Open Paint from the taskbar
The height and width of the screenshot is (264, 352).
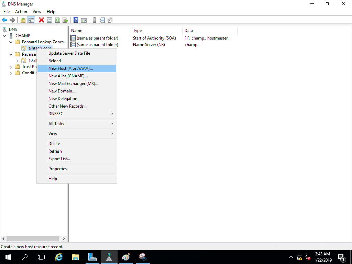[x=126, y=257]
